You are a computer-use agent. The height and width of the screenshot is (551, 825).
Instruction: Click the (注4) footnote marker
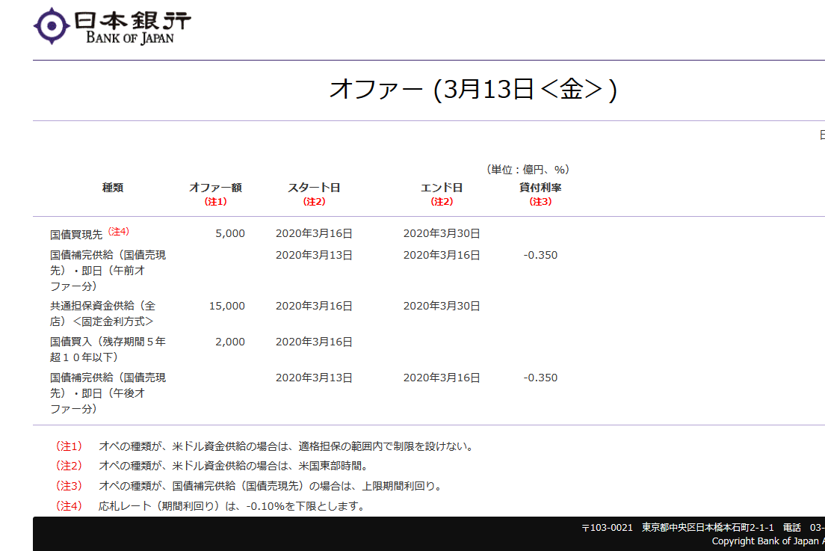coord(69,505)
